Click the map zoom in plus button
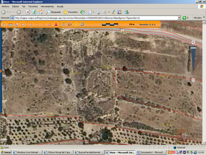Viewport: 206px width, 155px height. (193, 42)
